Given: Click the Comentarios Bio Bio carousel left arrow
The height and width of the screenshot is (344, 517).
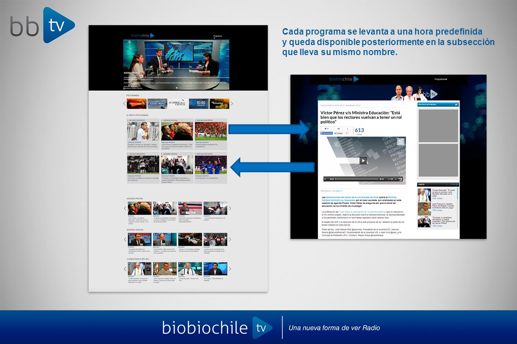Looking at the screenshot, I should 125,268.
